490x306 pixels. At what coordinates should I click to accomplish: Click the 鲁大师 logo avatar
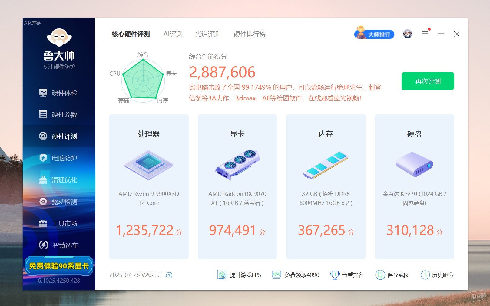[x=59, y=38]
